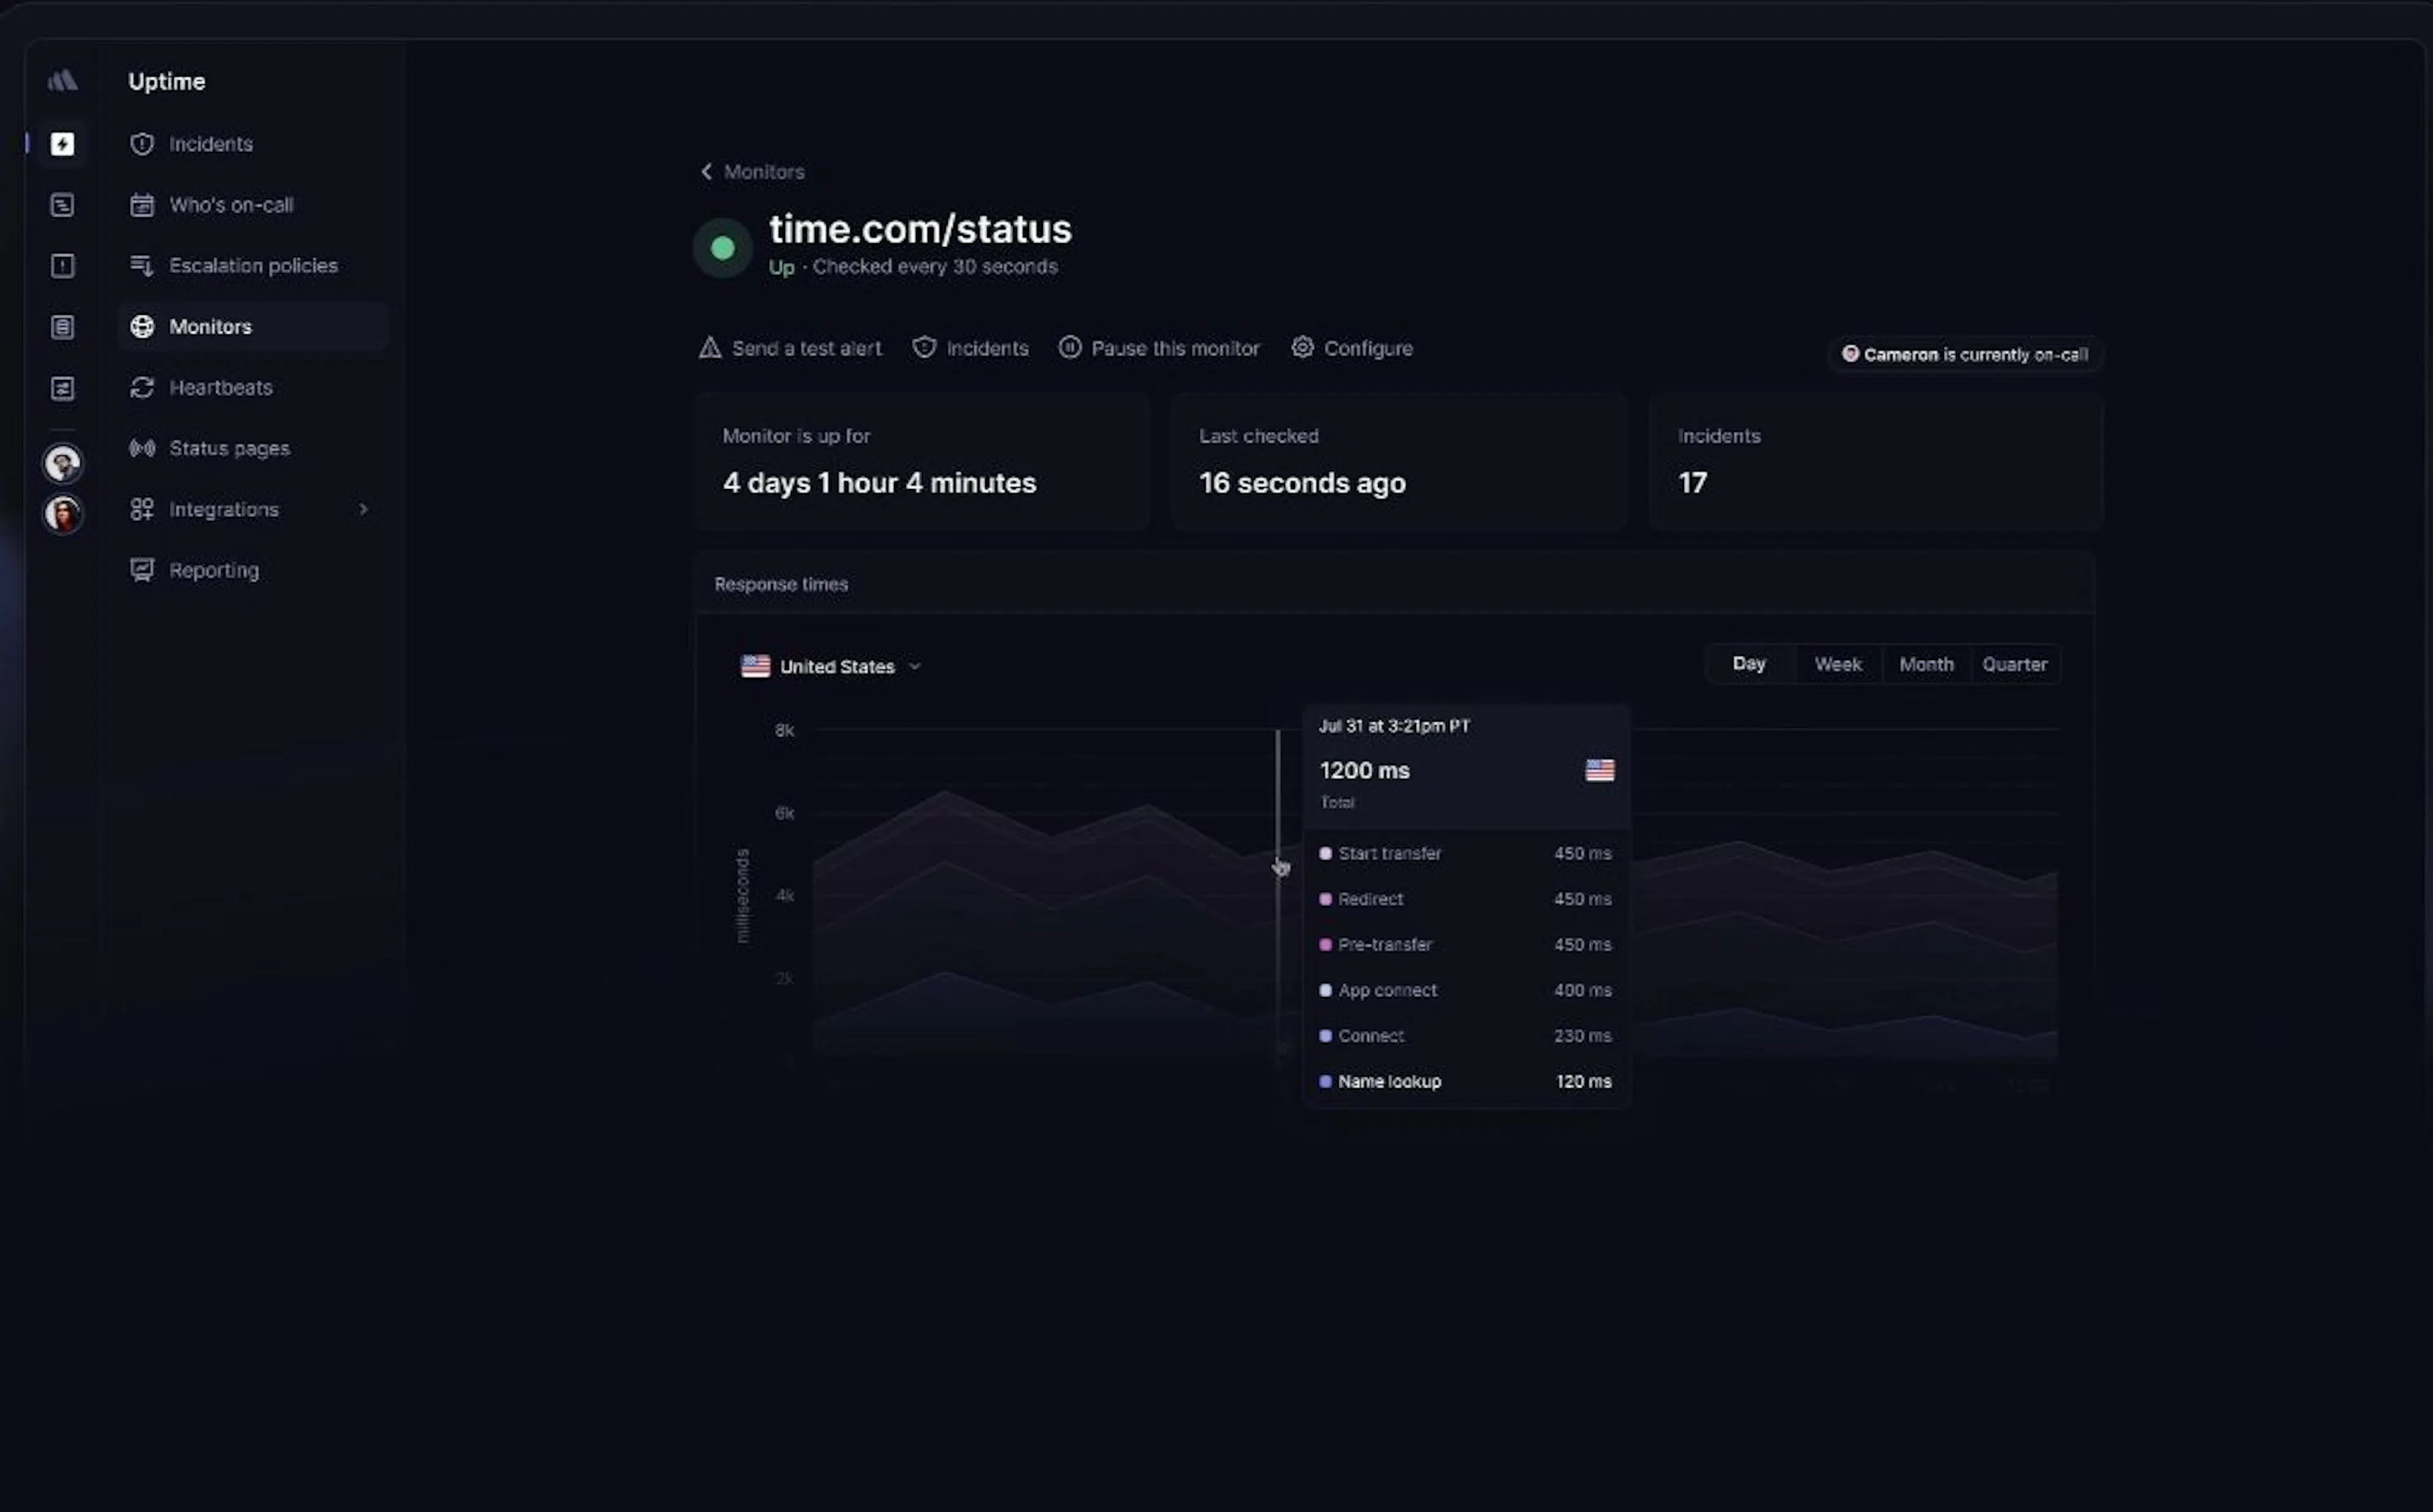
Task: Switch chart range to Week
Action: pos(1838,665)
